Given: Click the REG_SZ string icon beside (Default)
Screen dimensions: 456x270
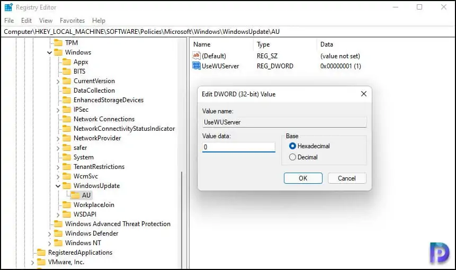Looking at the screenshot, I should click(x=196, y=55).
